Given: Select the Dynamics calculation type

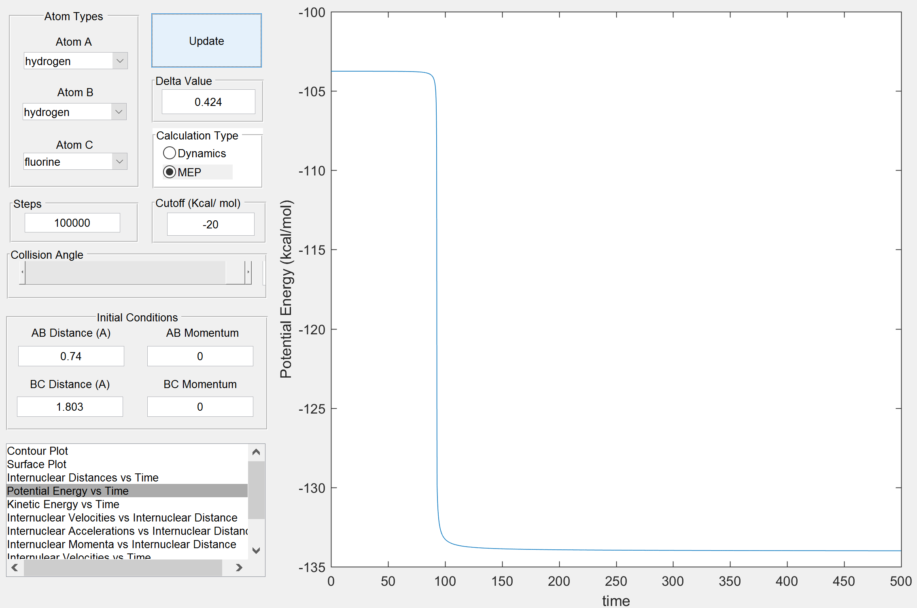Looking at the screenshot, I should [170, 153].
